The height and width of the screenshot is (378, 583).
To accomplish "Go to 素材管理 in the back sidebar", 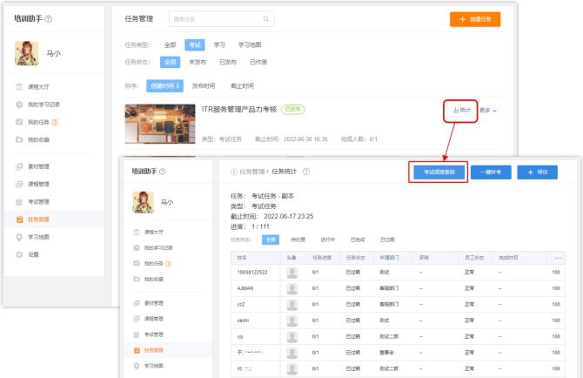I will point(38,166).
